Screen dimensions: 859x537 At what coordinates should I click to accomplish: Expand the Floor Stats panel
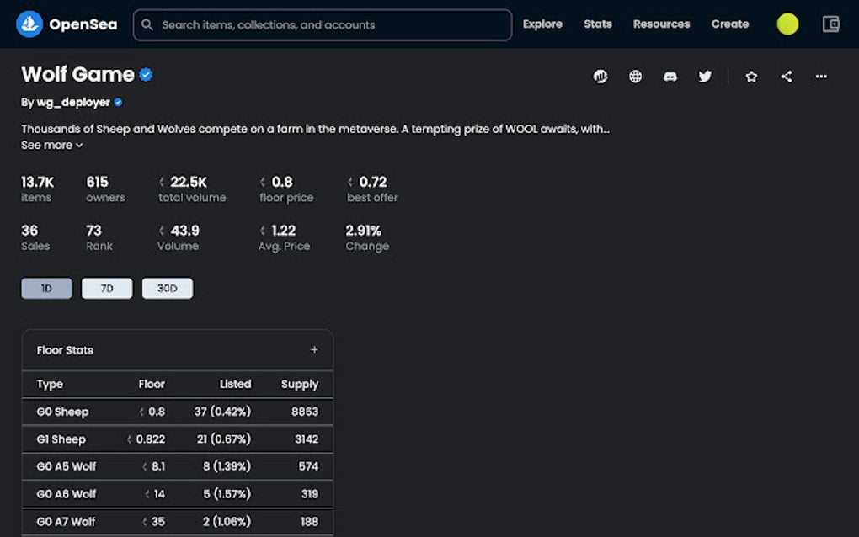pos(314,349)
